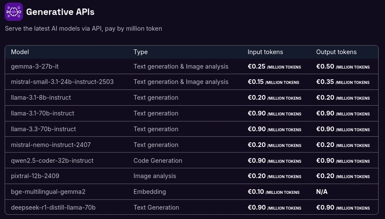Click the N/A output tokens cell

click(x=322, y=192)
